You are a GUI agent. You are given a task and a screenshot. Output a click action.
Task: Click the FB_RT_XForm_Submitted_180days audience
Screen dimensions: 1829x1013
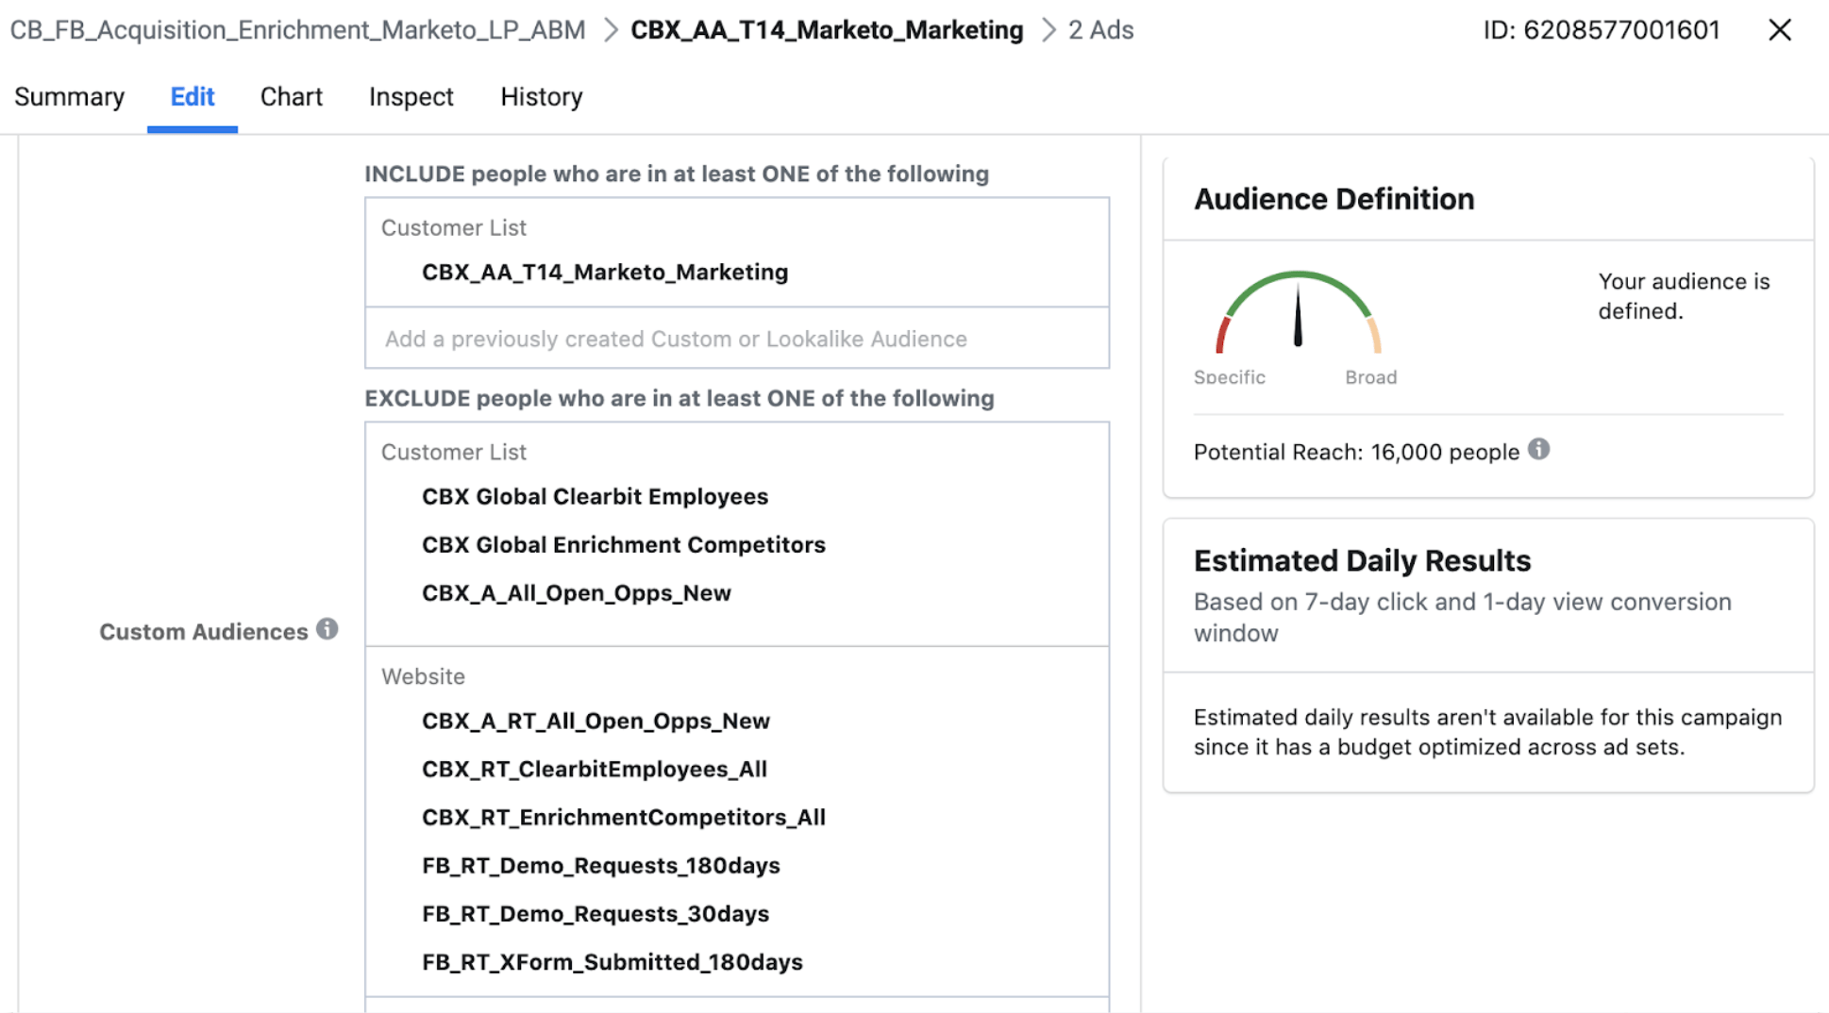point(612,961)
